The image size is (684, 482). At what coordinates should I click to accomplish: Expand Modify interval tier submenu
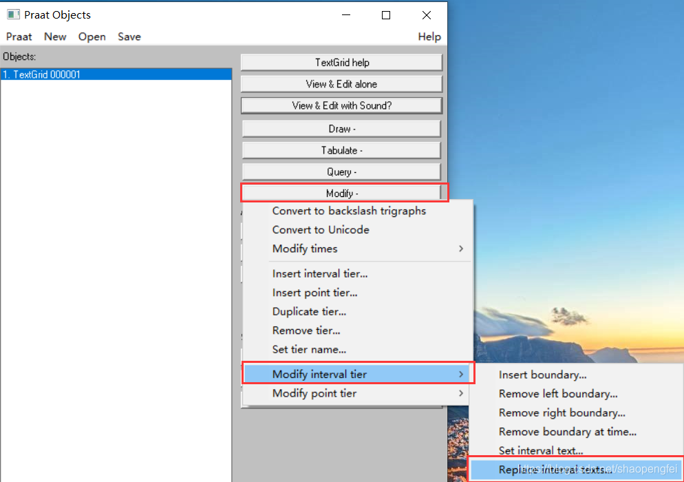[358, 374]
